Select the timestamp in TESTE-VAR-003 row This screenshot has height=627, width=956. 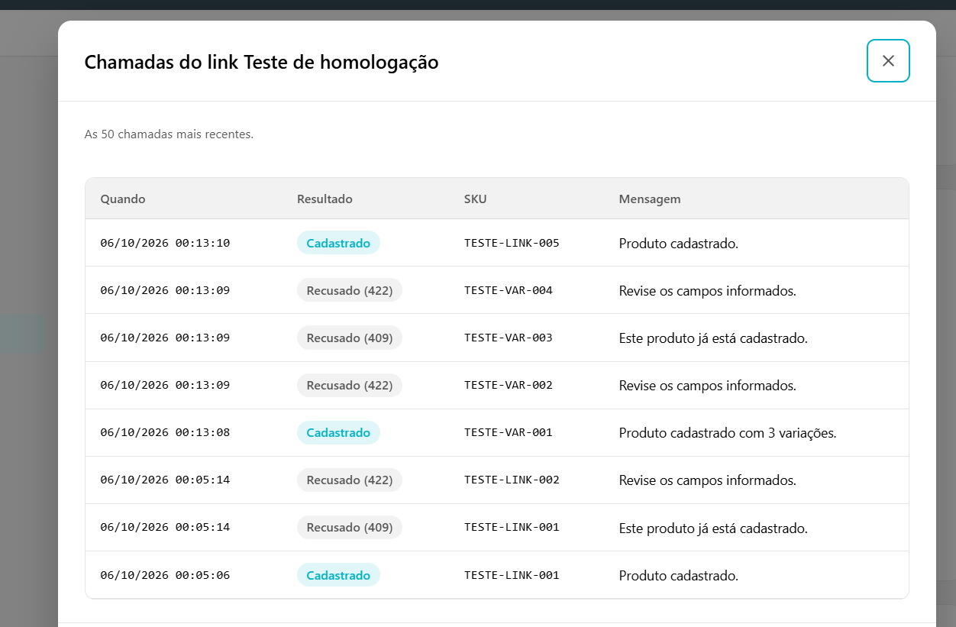click(x=165, y=338)
